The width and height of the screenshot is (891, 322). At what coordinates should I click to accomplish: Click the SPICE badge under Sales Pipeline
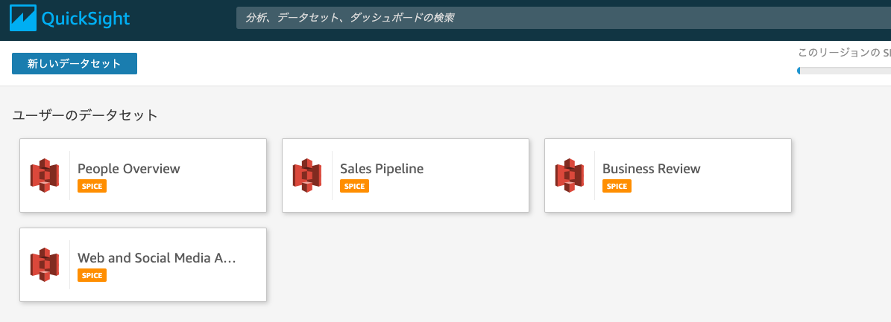tap(355, 186)
